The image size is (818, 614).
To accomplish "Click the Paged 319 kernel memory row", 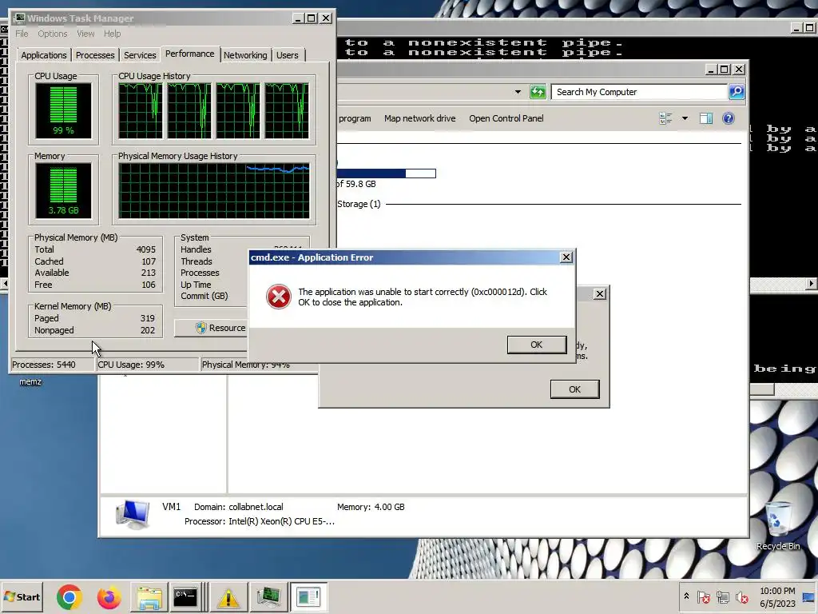I will [x=95, y=318].
